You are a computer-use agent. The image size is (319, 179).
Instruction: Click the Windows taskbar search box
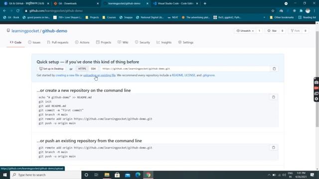46,175
